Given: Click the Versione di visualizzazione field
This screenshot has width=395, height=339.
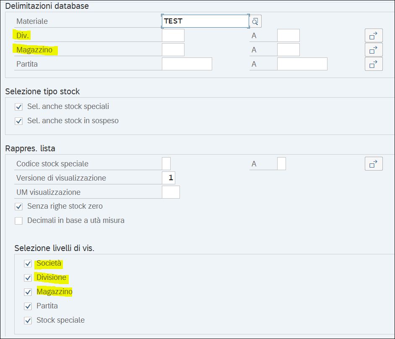Looking at the screenshot, I should tap(169, 178).
